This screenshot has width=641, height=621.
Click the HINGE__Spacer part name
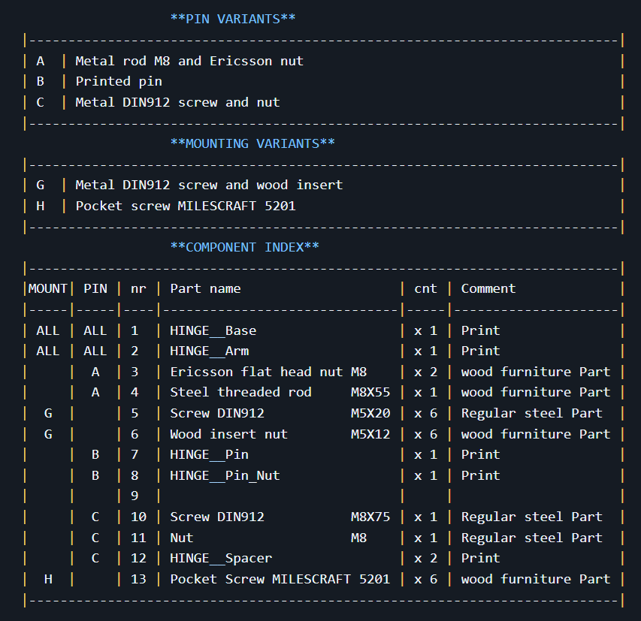[221, 558]
